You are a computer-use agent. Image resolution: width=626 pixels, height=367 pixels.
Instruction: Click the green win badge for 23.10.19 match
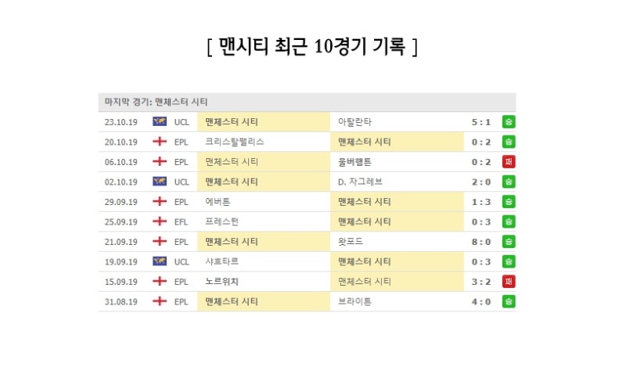(x=508, y=122)
